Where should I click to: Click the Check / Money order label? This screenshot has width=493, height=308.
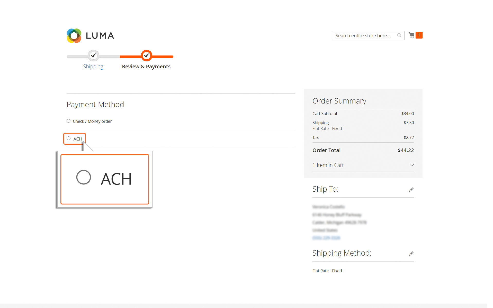[92, 121]
